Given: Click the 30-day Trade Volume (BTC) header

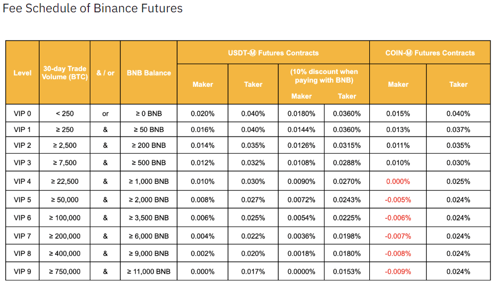Looking at the screenshot, I should 64,73.
